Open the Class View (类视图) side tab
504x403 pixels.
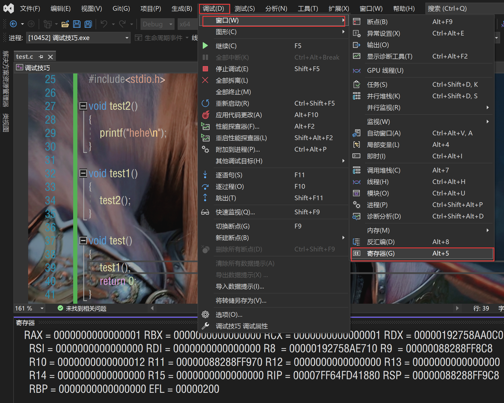click(5, 123)
